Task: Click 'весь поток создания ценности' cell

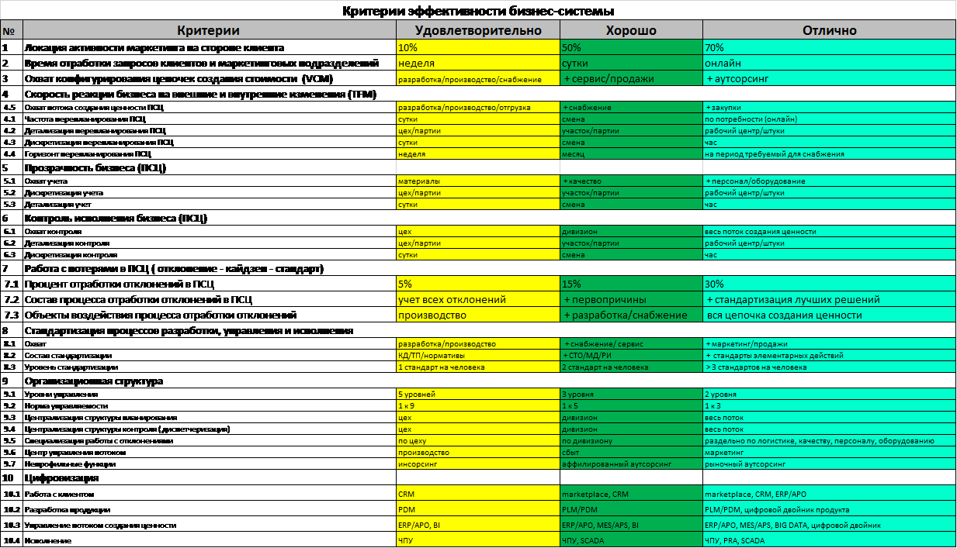Action: pyautogui.click(x=829, y=231)
